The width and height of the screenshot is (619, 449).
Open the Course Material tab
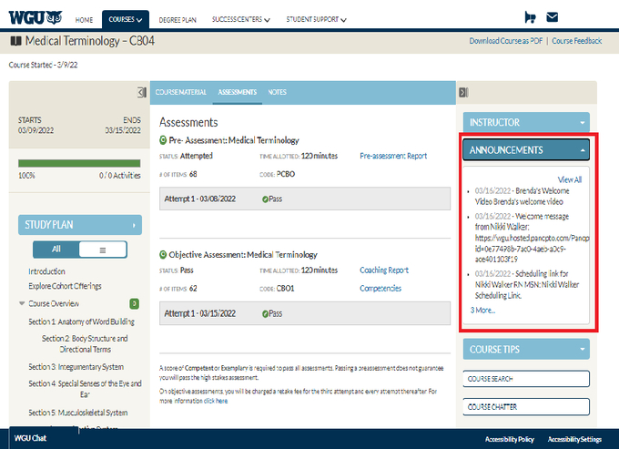pos(181,92)
